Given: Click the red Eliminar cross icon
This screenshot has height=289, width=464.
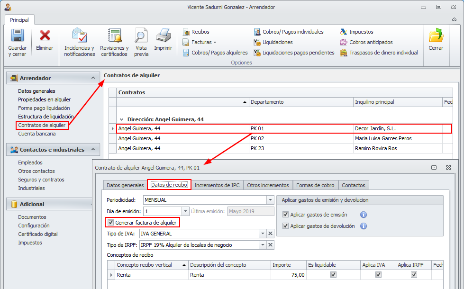Looking at the screenshot, I should pyautogui.click(x=45, y=36).
